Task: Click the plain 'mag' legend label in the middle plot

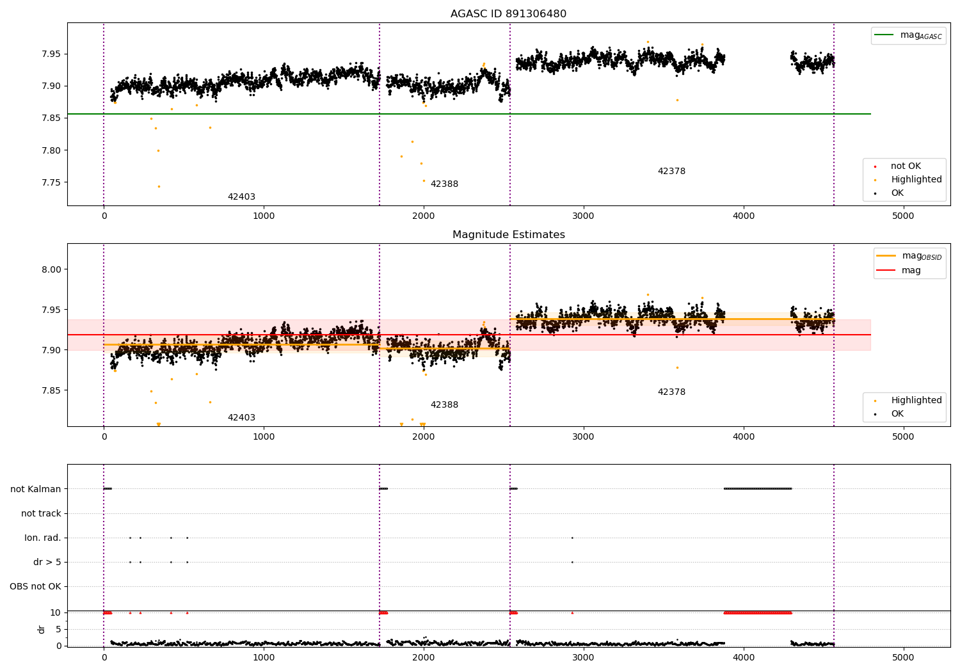Action: (911, 271)
